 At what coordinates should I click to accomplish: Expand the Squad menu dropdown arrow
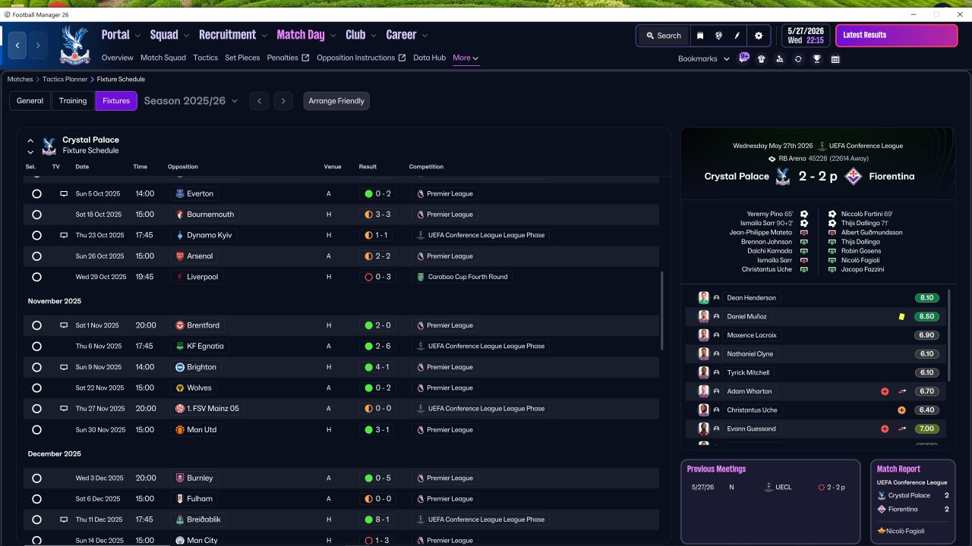click(x=186, y=36)
